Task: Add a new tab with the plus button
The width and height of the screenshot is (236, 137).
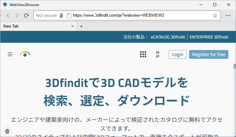Action: click(81, 26)
